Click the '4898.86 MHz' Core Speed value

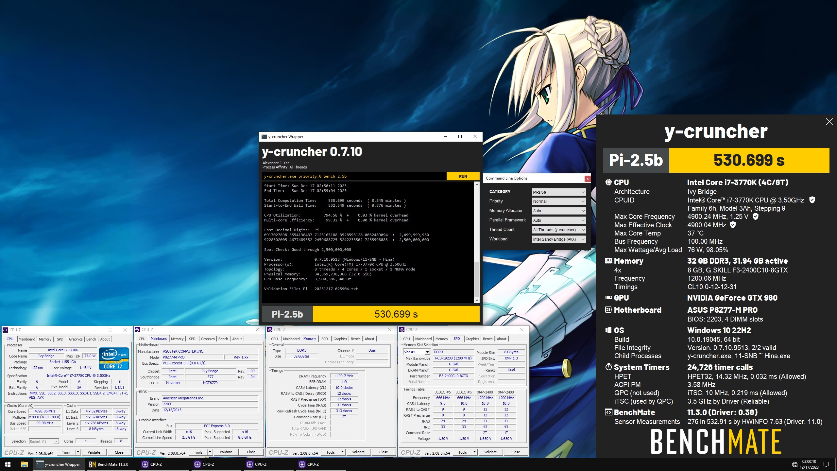[45, 411]
